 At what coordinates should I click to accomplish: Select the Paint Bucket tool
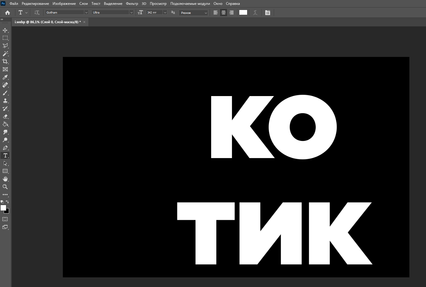5,124
